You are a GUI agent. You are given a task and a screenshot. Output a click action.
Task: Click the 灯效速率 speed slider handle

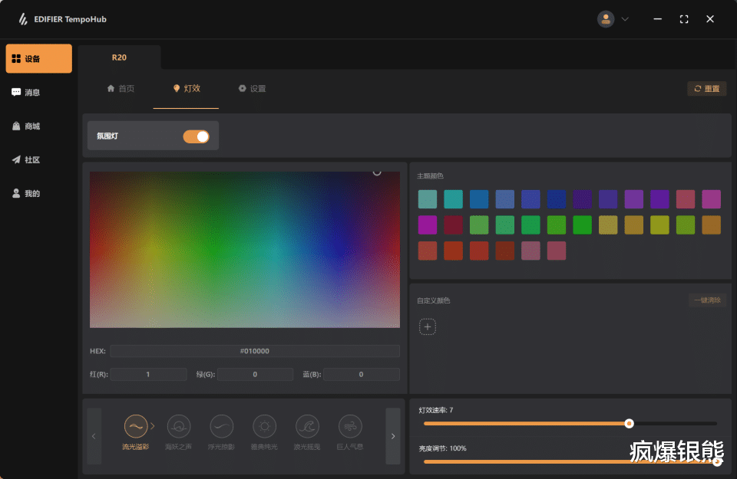tap(629, 423)
